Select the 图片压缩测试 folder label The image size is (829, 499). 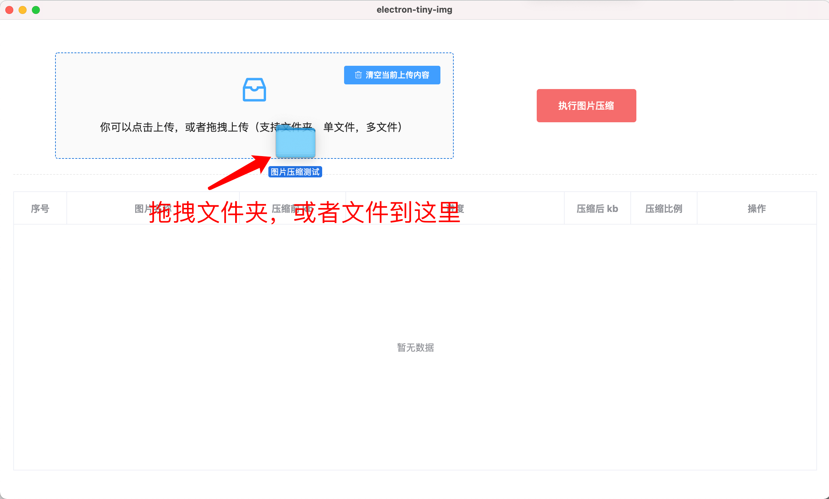295,172
